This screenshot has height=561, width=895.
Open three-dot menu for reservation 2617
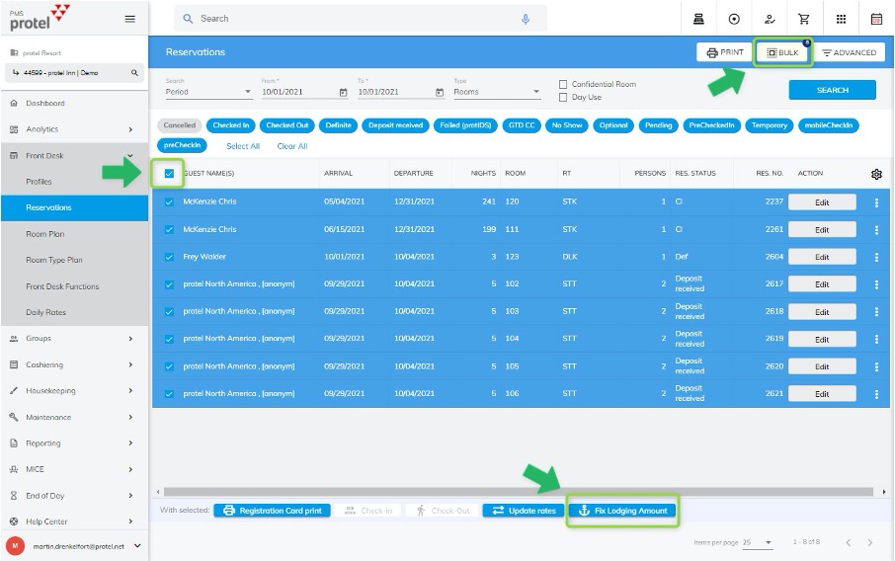coord(877,284)
